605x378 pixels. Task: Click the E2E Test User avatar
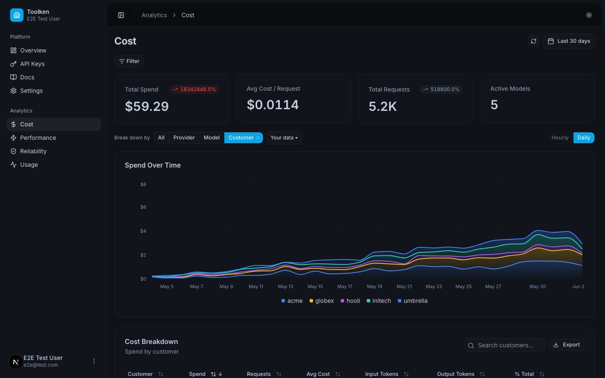16,362
